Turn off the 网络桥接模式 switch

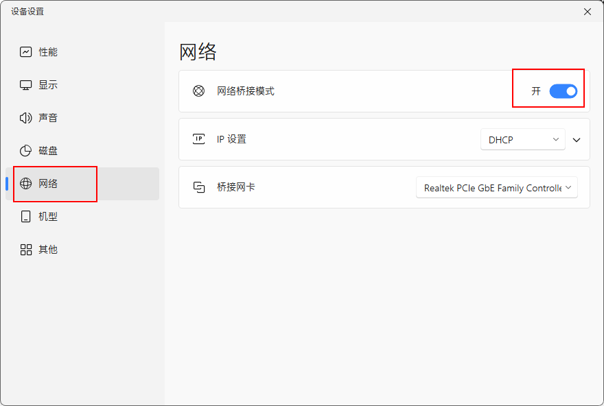pos(563,91)
